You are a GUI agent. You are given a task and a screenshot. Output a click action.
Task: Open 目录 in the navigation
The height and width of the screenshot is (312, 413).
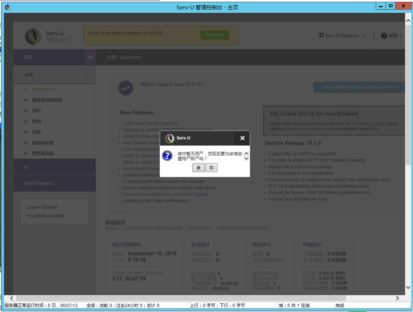37,132
